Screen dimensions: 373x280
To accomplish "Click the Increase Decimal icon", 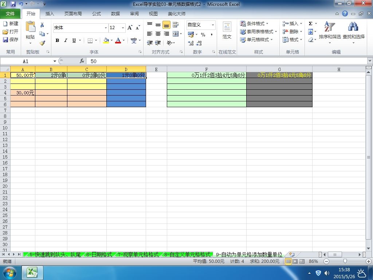I will [x=191, y=43].
